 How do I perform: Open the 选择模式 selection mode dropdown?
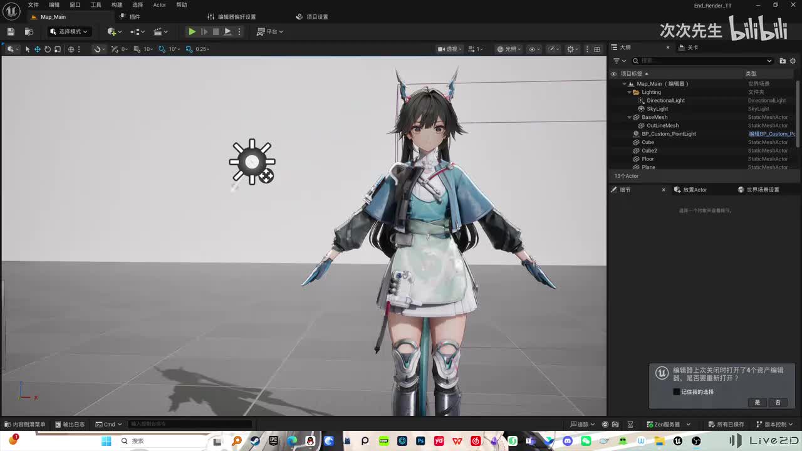(x=70, y=31)
